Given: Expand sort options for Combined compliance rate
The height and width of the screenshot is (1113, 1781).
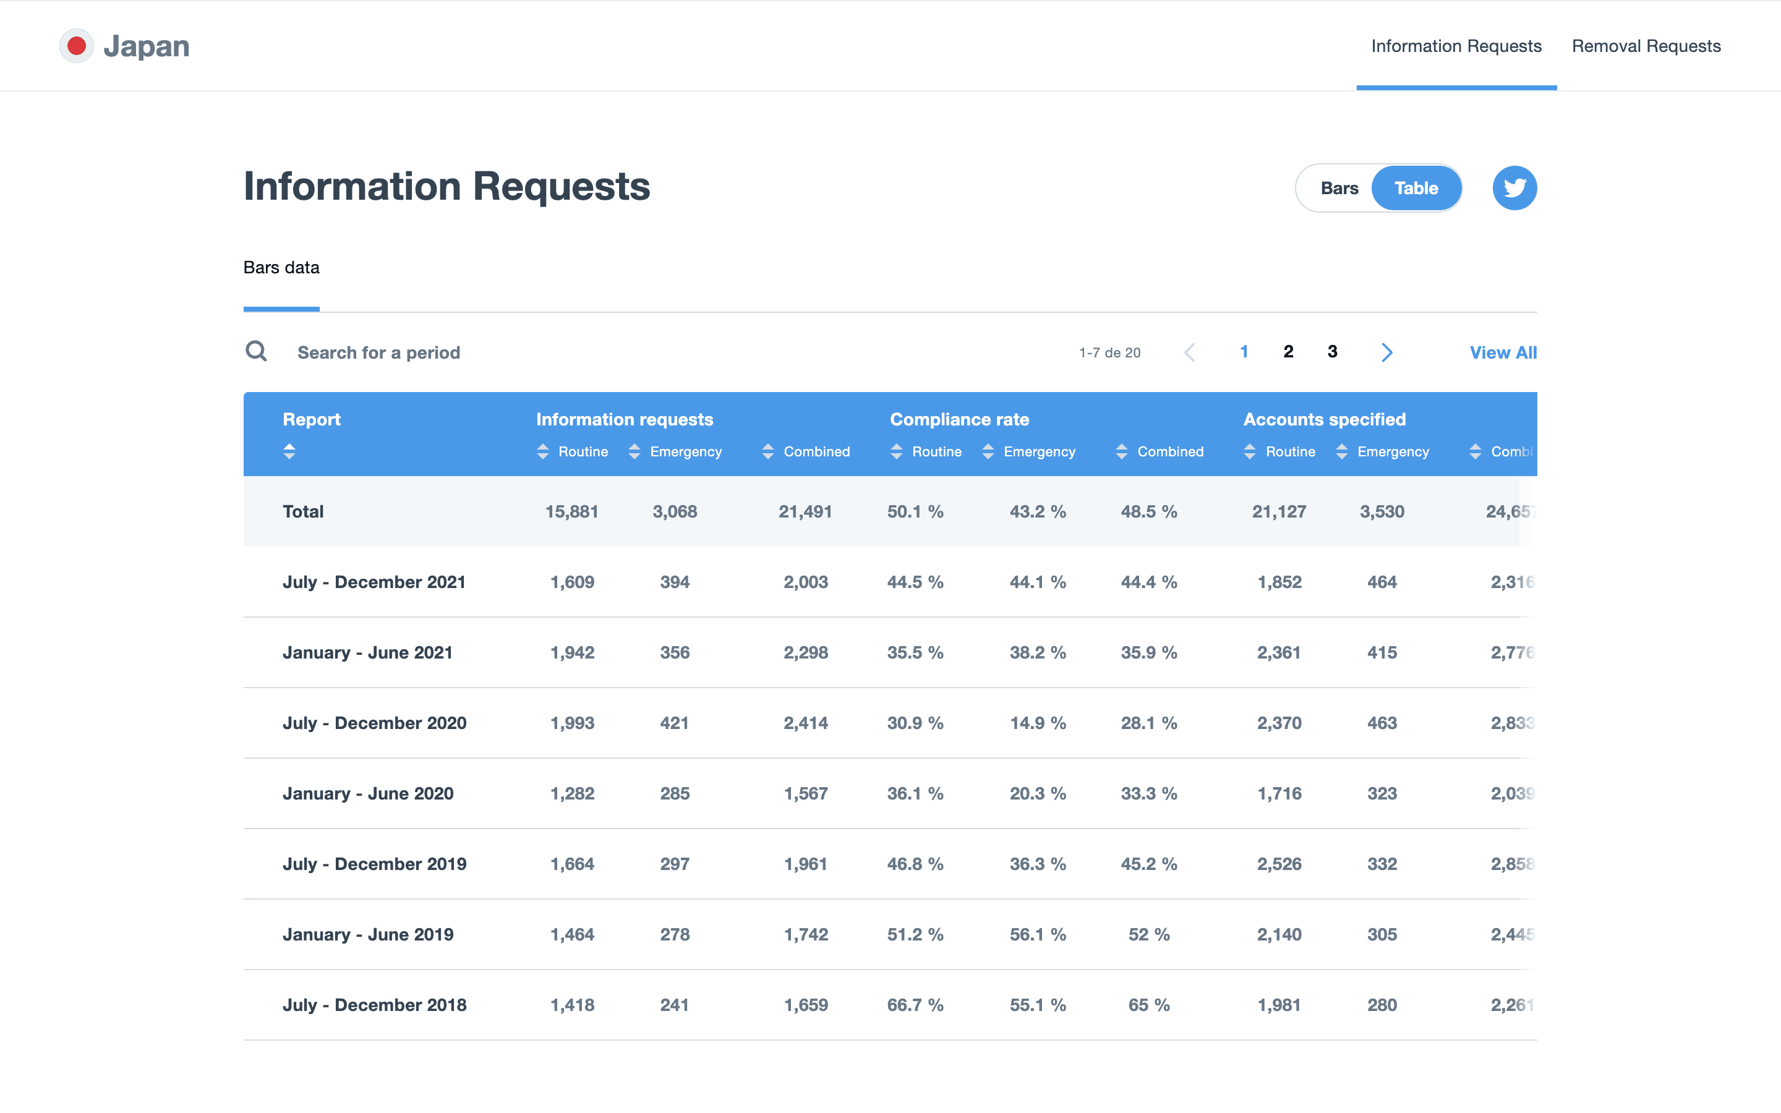Looking at the screenshot, I should pos(1122,451).
